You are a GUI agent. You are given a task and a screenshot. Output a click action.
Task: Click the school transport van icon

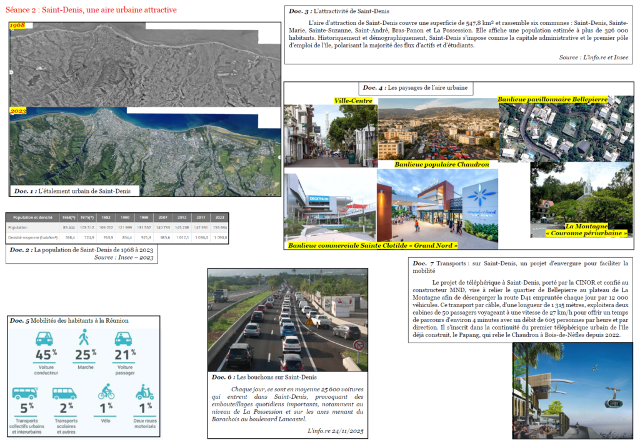coord(64,393)
